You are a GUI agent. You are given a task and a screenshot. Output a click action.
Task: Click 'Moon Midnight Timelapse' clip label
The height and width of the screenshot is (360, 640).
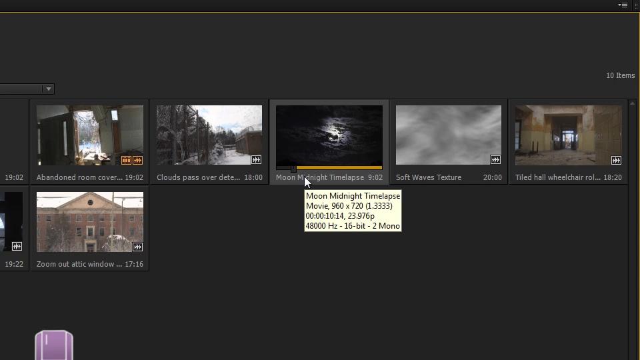click(x=320, y=177)
